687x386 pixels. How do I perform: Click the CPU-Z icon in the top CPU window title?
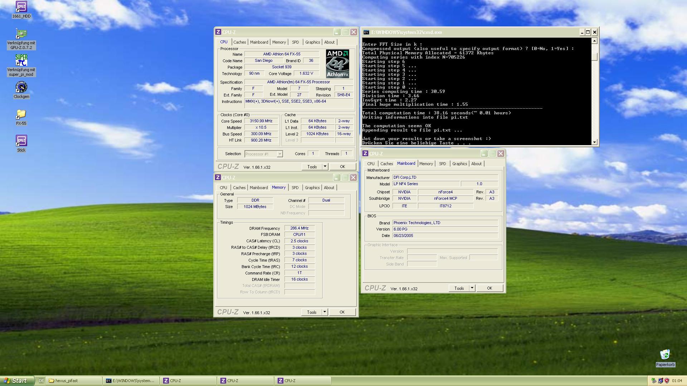[218, 32]
